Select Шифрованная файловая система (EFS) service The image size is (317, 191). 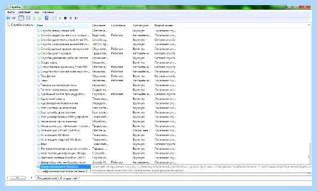[x=65, y=171]
